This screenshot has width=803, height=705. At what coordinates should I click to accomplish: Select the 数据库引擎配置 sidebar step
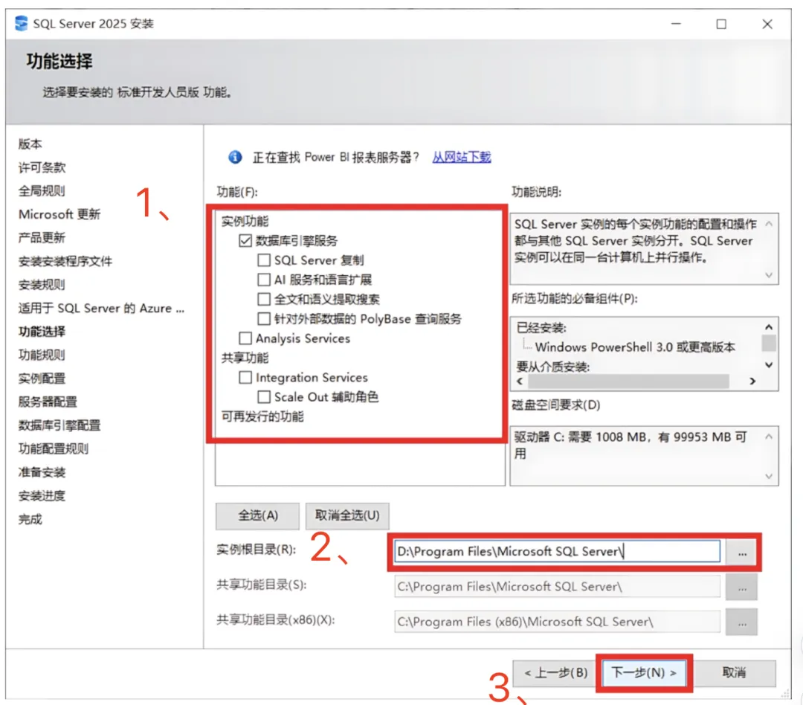(59, 425)
